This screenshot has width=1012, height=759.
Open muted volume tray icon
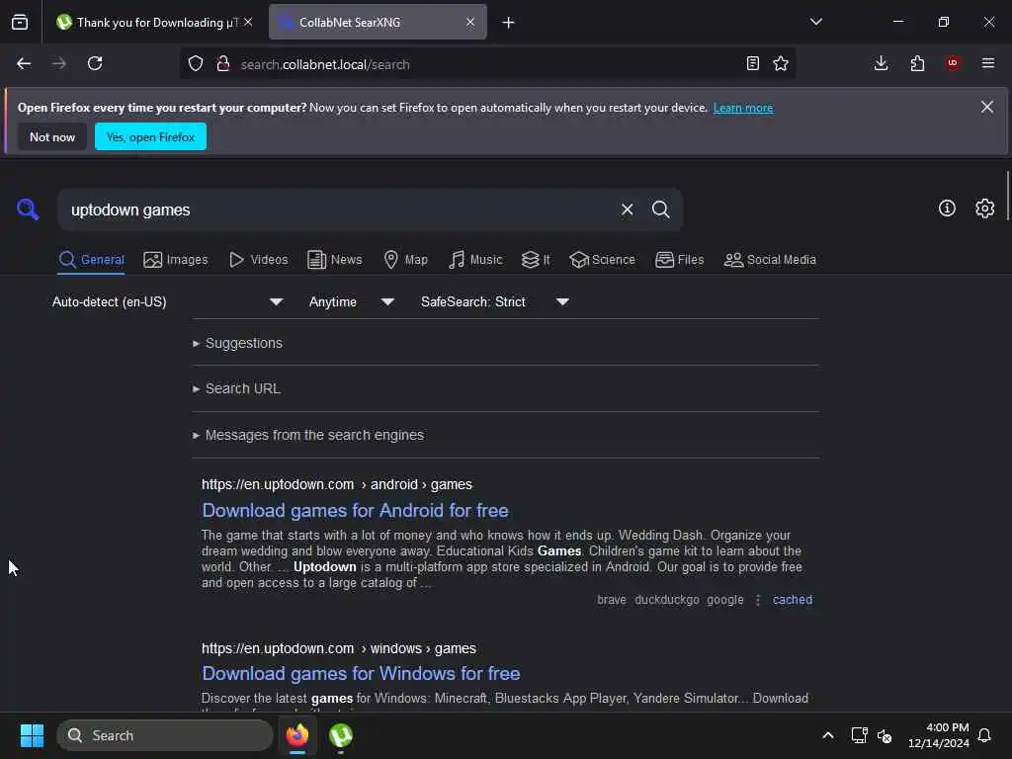[x=885, y=735]
